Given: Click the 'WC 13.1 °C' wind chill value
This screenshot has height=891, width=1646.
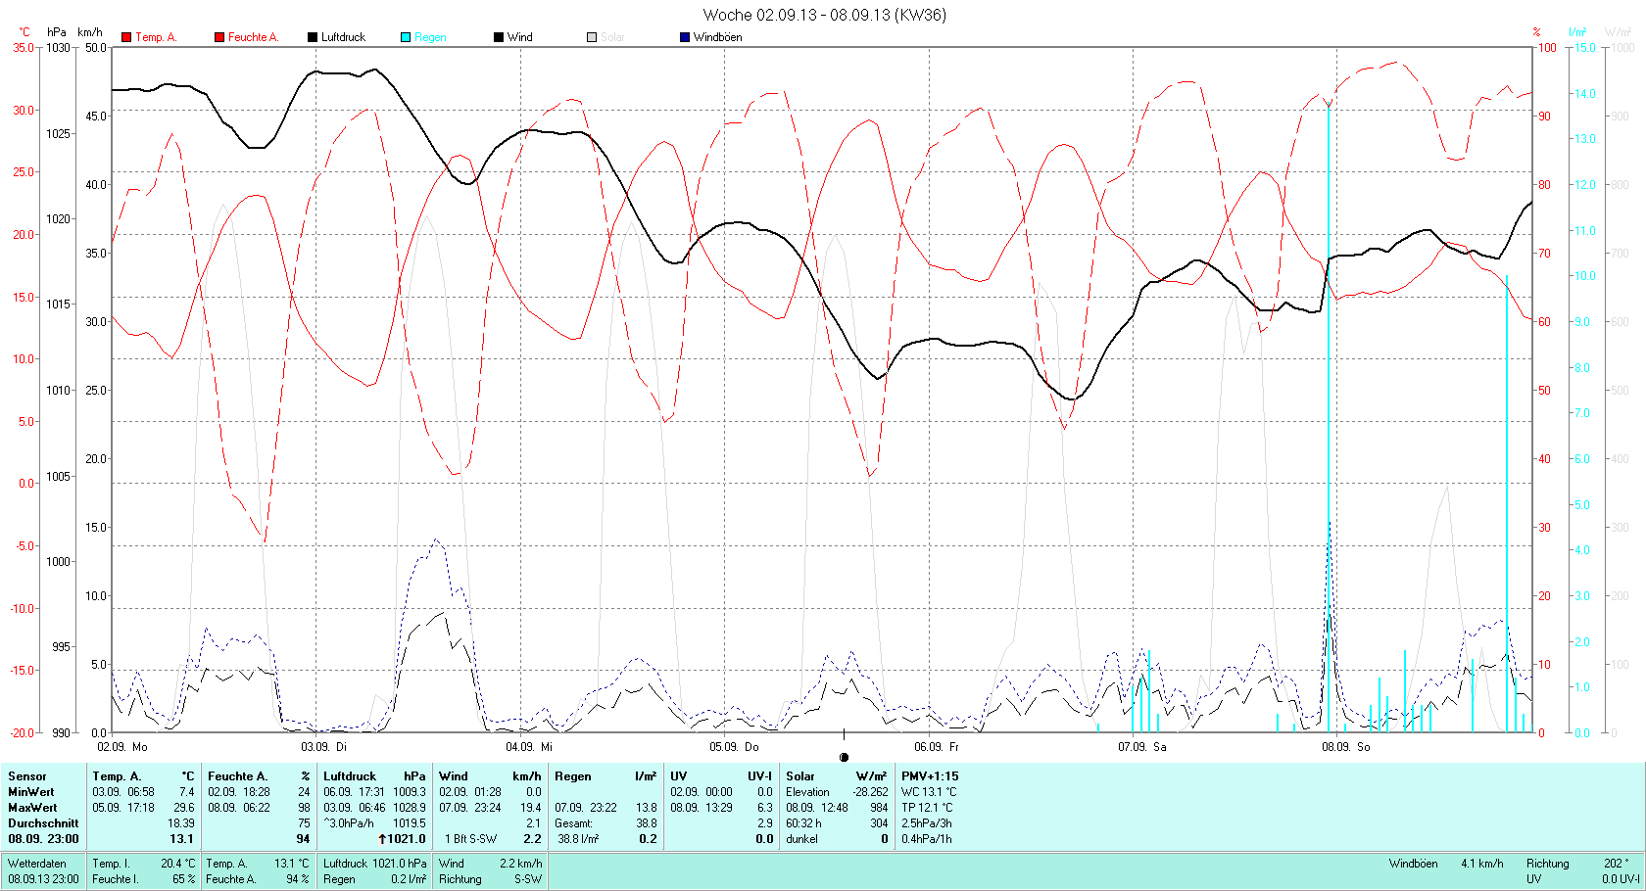Looking at the screenshot, I should coord(929,792).
